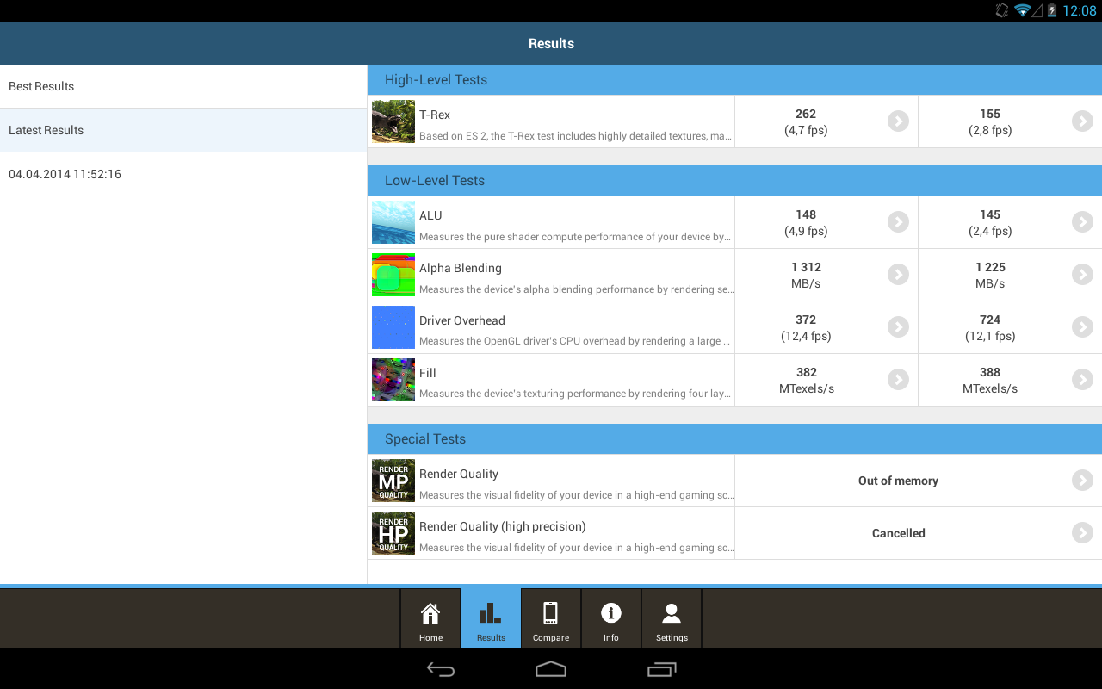Click the T-Rex description starting 'Based on ES 2'

(576, 136)
